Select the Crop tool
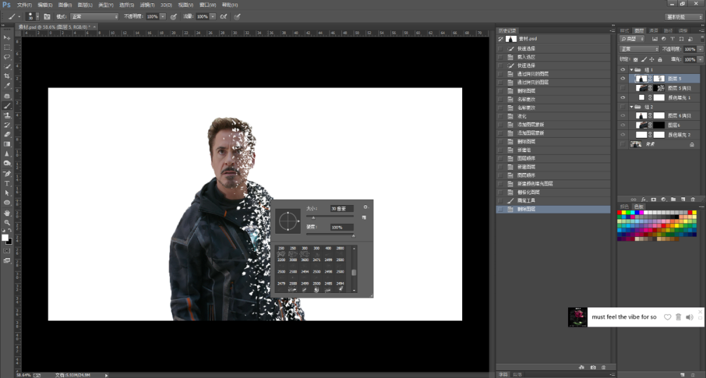Viewport: 706px width, 378px height. pos(7,76)
